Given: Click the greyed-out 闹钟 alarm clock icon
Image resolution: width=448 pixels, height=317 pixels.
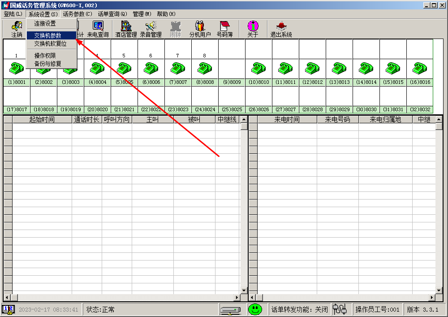Looking at the screenshot, I should coord(176,29).
